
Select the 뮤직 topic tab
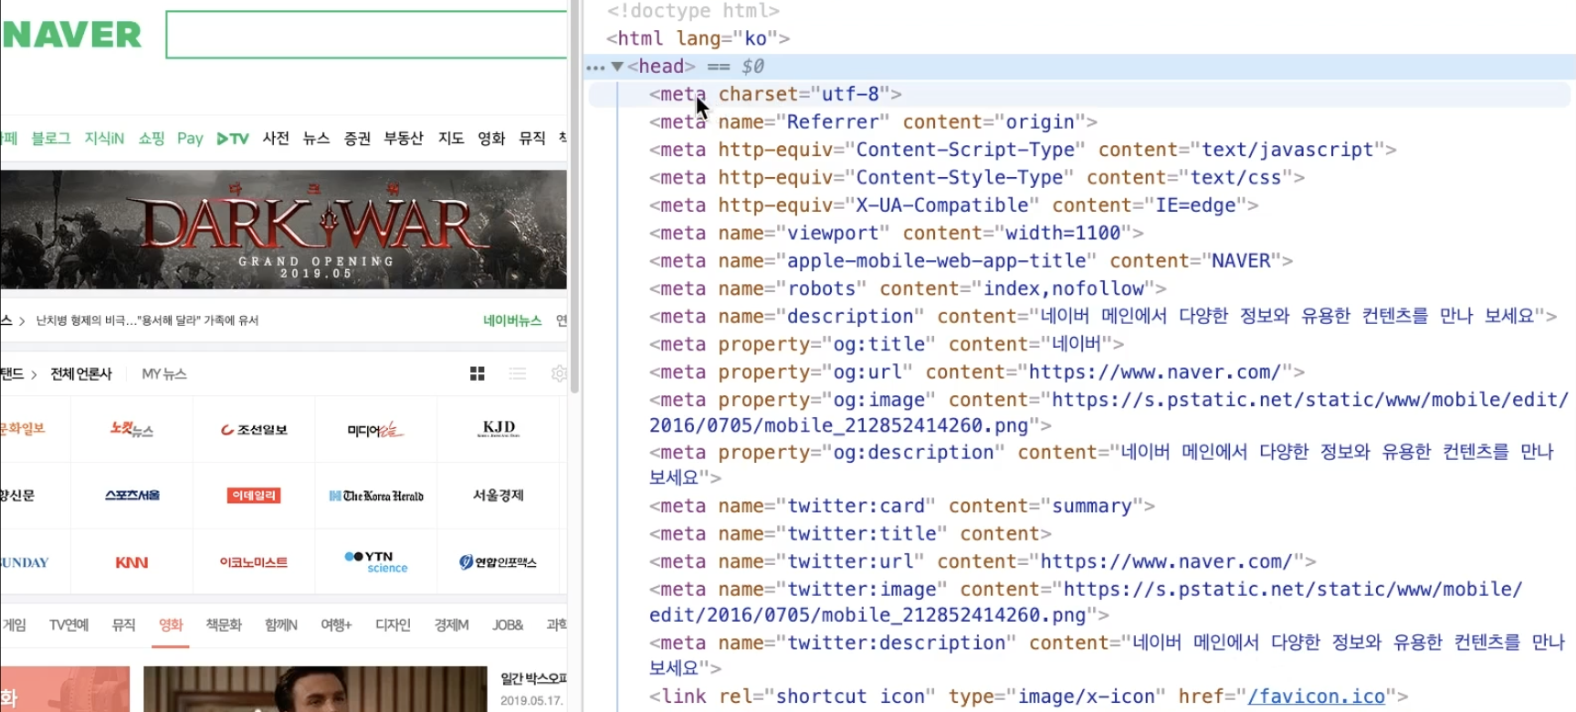tap(123, 625)
